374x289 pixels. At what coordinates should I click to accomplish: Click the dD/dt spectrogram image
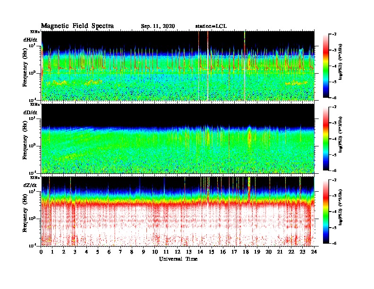pos(178,138)
